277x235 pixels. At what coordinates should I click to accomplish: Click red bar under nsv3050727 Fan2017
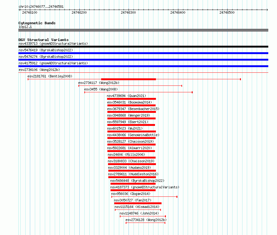click(x=138, y=203)
